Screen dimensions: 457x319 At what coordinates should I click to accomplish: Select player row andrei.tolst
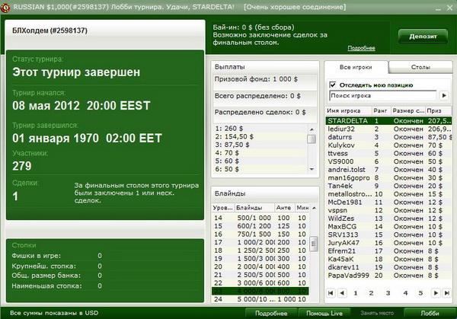[x=388, y=170]
